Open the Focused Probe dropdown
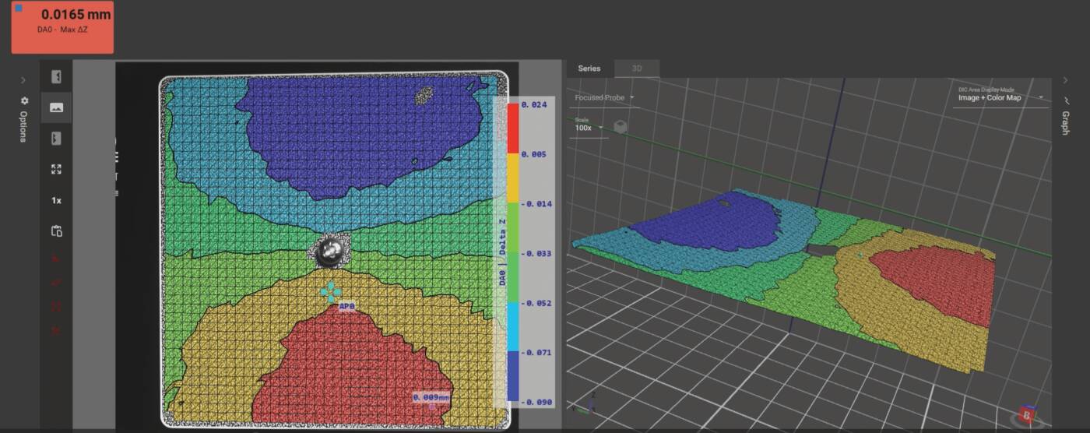Image resolution: width=1090 pixels, height=433 pixels. (x=604, y=98)
